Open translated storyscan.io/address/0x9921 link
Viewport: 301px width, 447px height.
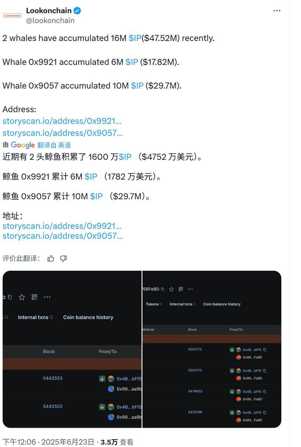tap(62, 226)
